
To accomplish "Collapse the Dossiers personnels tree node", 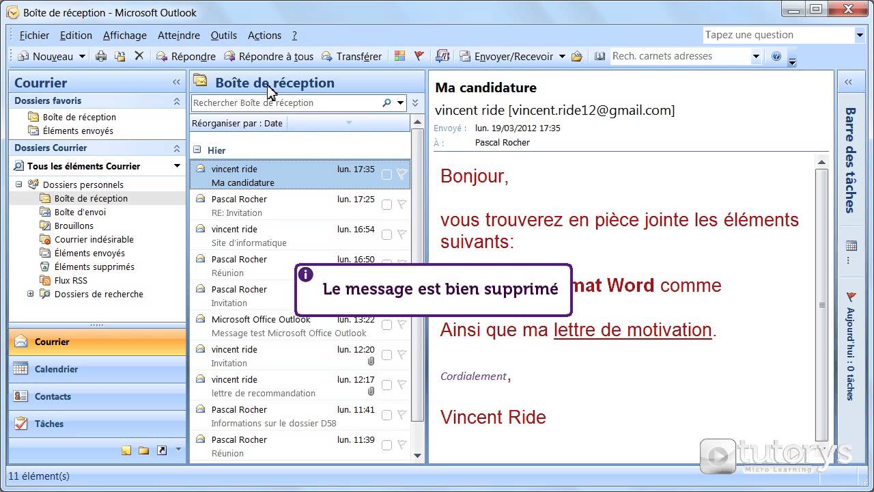I will pos(18,184).
